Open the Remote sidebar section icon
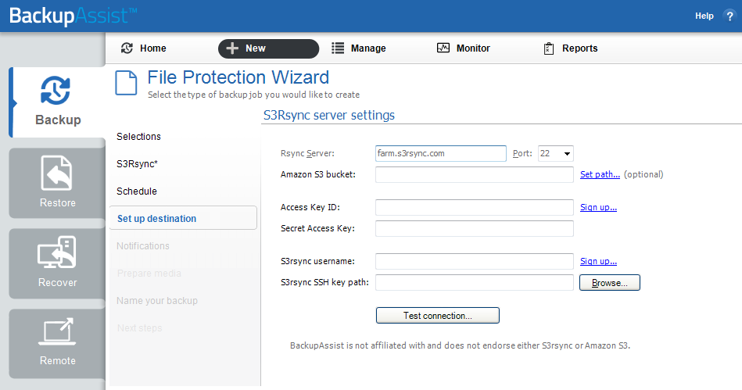The height and width of the screenshot is (390, 742). 57,331
